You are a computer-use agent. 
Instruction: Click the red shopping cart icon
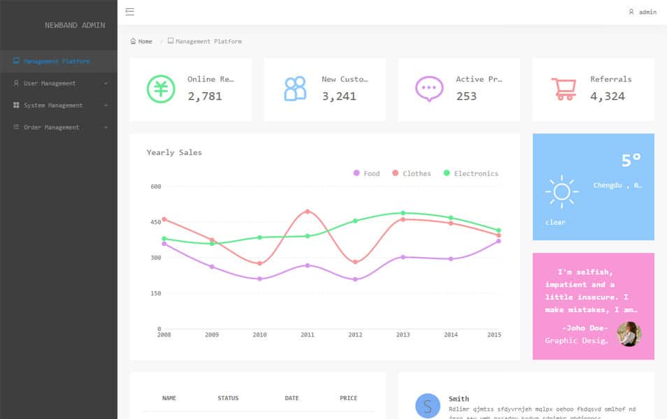(x=564, y=89)
